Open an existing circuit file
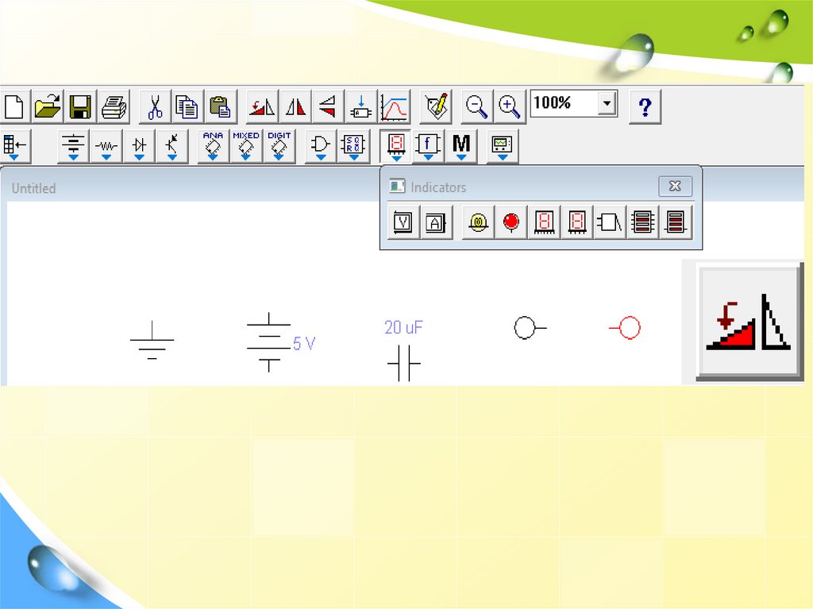Image resolution: width=813 pixels, height=609 pixels. [47, 107]
